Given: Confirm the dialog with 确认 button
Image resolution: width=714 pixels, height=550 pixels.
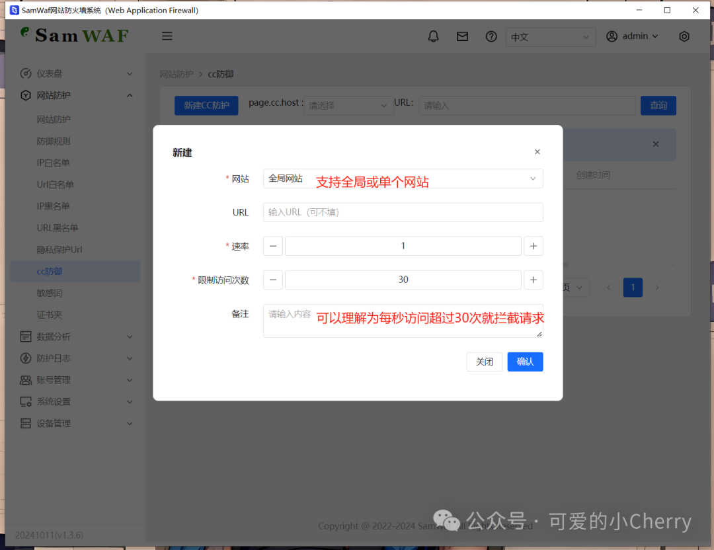Looking at the screenshot, I should 525,362.
